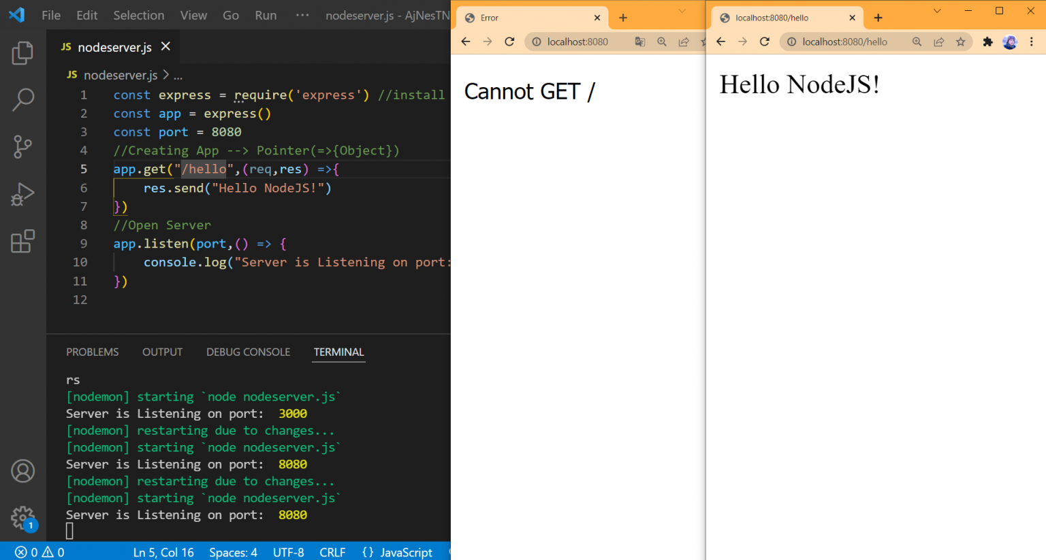1046x560 pixels.
Task: Open Manage gear settings icon
Action: (22, 518)
